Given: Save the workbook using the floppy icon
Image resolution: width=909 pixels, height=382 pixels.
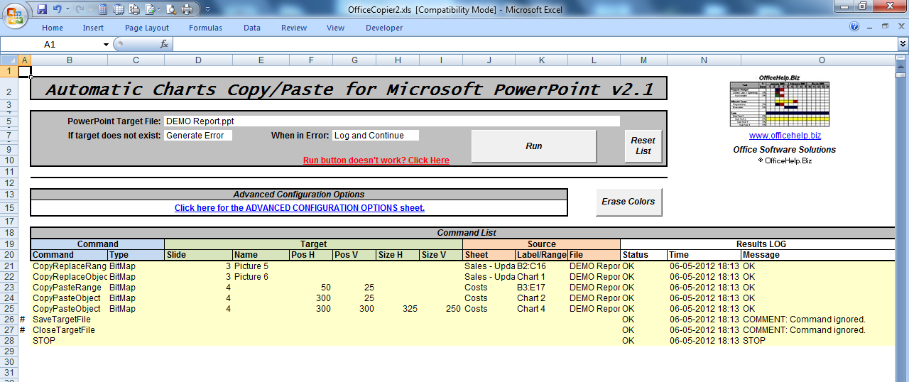Looking at the screenshot, I should point(42,10).
